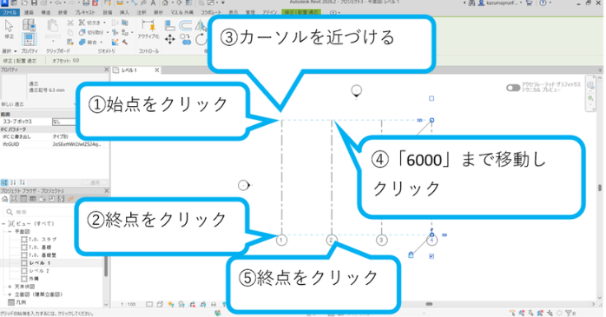Image resolution: width=606 pixels, height=317 pixels.
Task: Expand the Ceiling Plans (天井伏図) node
Action: coord(10,287)
